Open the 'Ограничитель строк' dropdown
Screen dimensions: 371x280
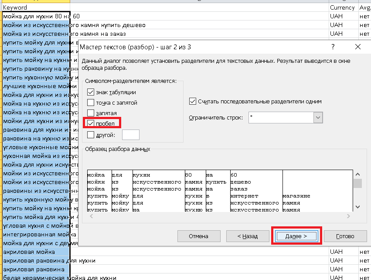click(x=318, y=117)
